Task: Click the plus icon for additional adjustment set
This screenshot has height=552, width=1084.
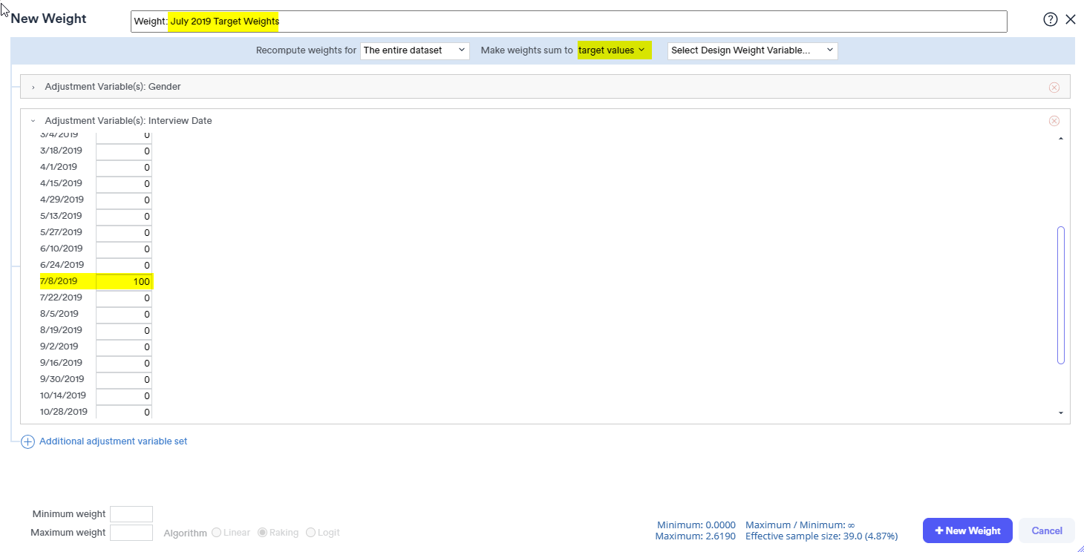Action: tap(27, 441)
